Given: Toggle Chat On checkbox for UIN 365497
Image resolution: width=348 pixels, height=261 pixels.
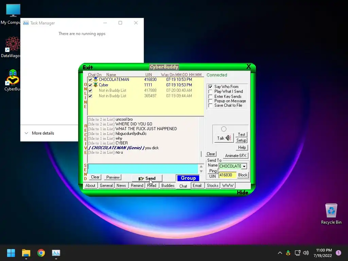Looking at the screenshot, I should pyautogui.click(x=90, y=96).
